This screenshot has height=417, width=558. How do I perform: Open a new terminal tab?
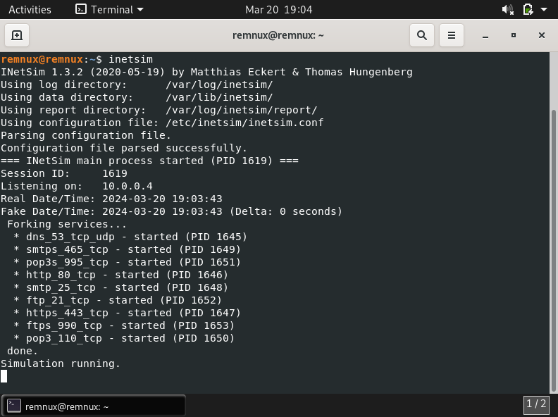17,35
